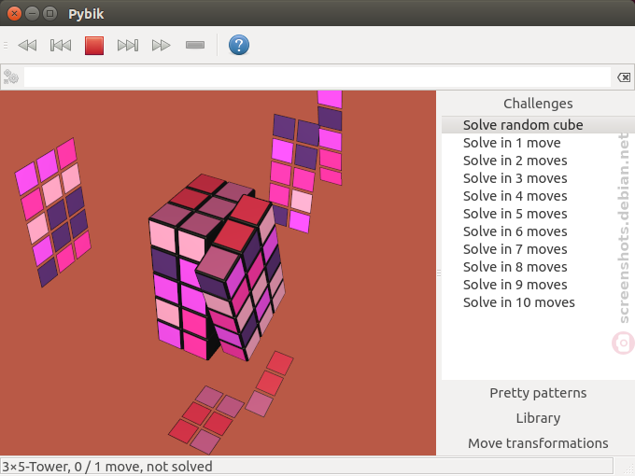Screen dimensions: 635x476
Task: Step forward to next mark button
Action: [128, 45]
